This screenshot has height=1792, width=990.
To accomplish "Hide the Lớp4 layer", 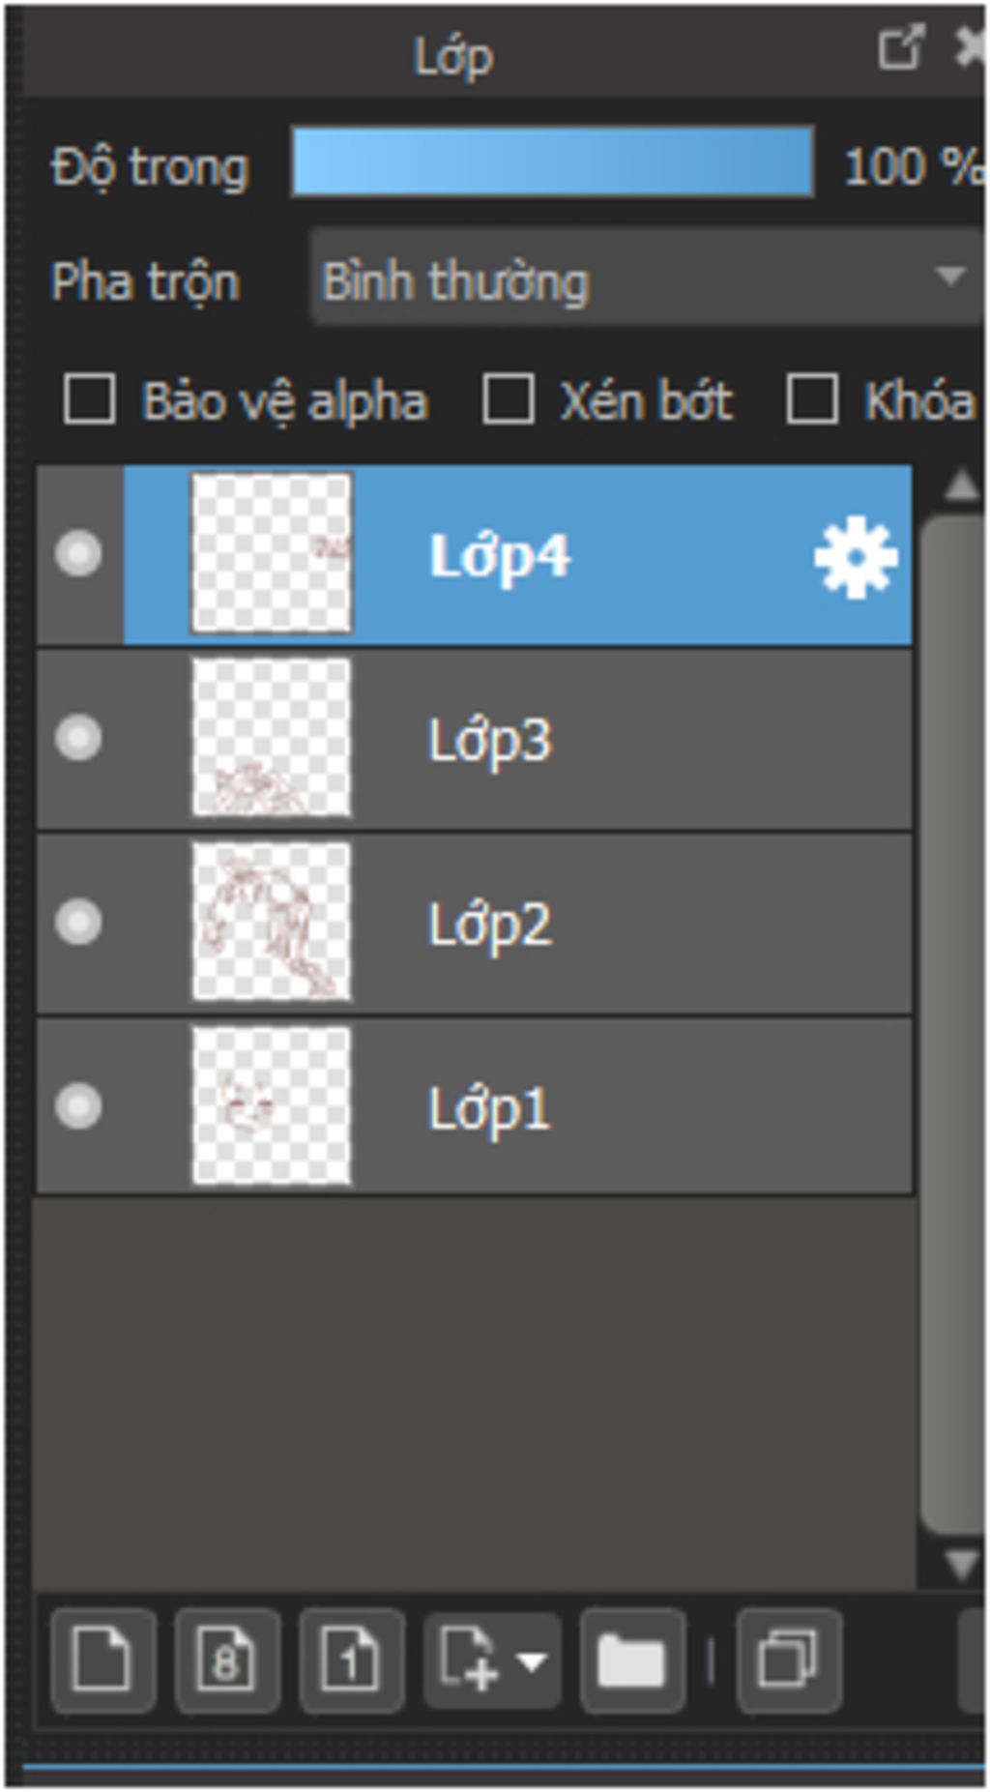I will coord(78,553).
